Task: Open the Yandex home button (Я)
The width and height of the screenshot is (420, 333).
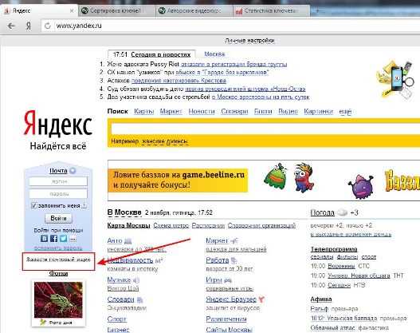Action: coord(29,26)
